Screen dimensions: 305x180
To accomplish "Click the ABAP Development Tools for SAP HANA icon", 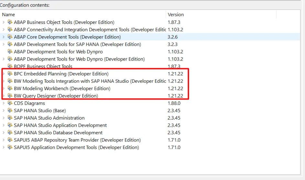I will tap(10, 44).
